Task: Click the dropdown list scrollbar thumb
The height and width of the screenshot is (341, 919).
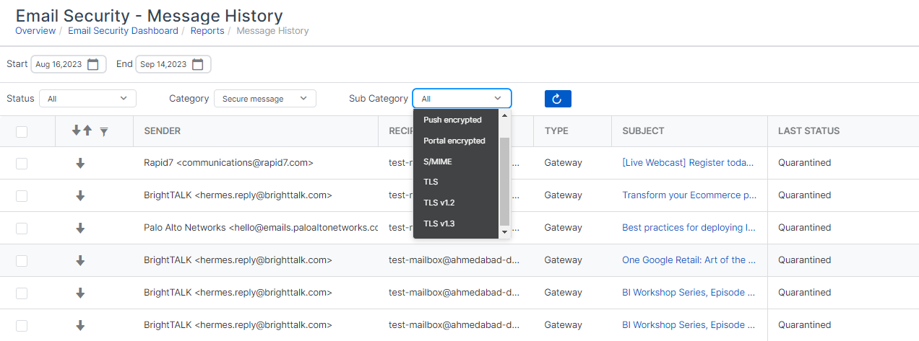Action: tap(504, 180)
